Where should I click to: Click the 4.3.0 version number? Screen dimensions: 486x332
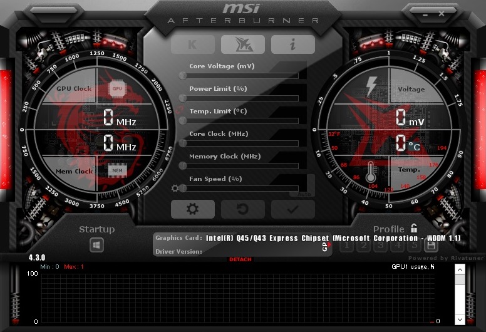[37, 257]
